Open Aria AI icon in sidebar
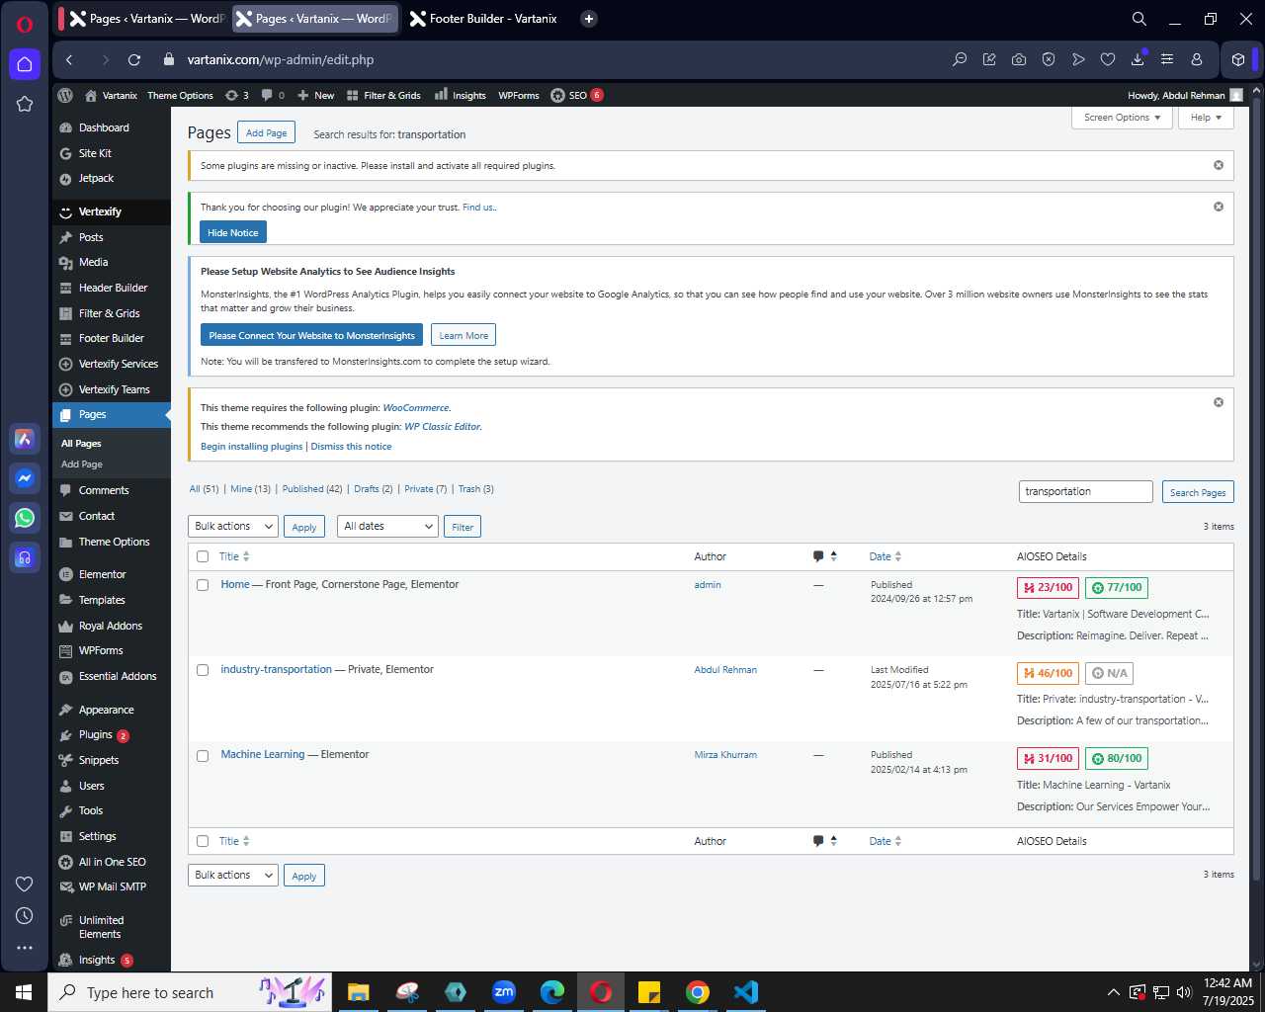The image size is (1265, 1012). pyautogui.click(x=25, y=439)
